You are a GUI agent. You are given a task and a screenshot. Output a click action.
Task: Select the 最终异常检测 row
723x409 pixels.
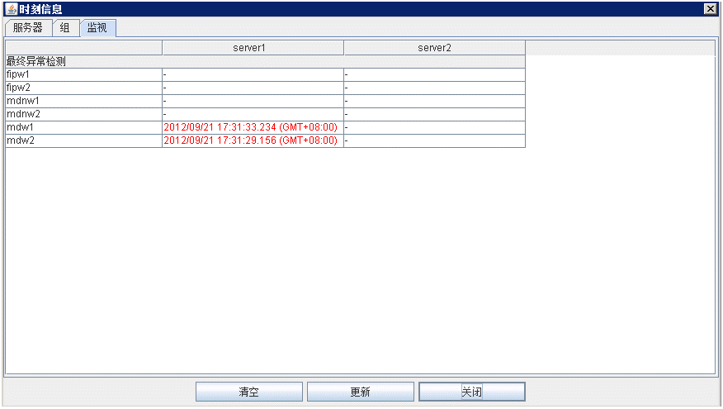click(265, 61)
